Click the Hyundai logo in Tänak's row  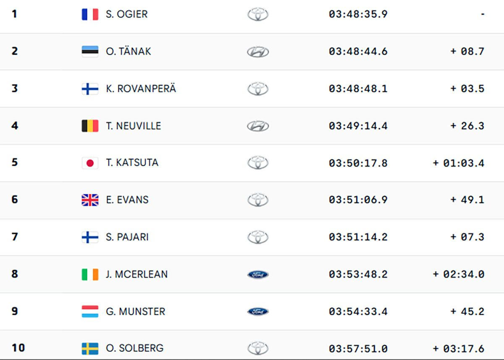coord(257,52)
